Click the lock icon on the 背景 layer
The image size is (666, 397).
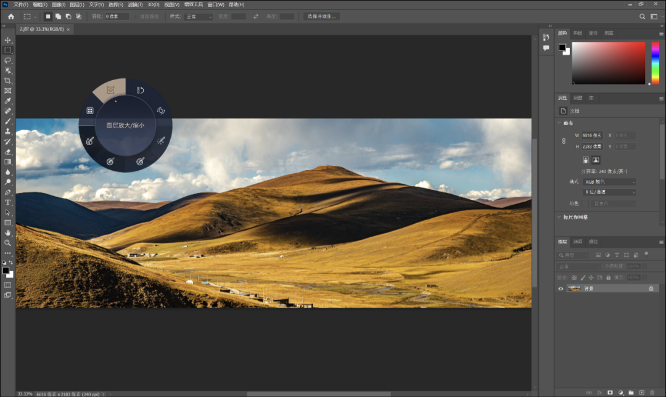(651, 289)
